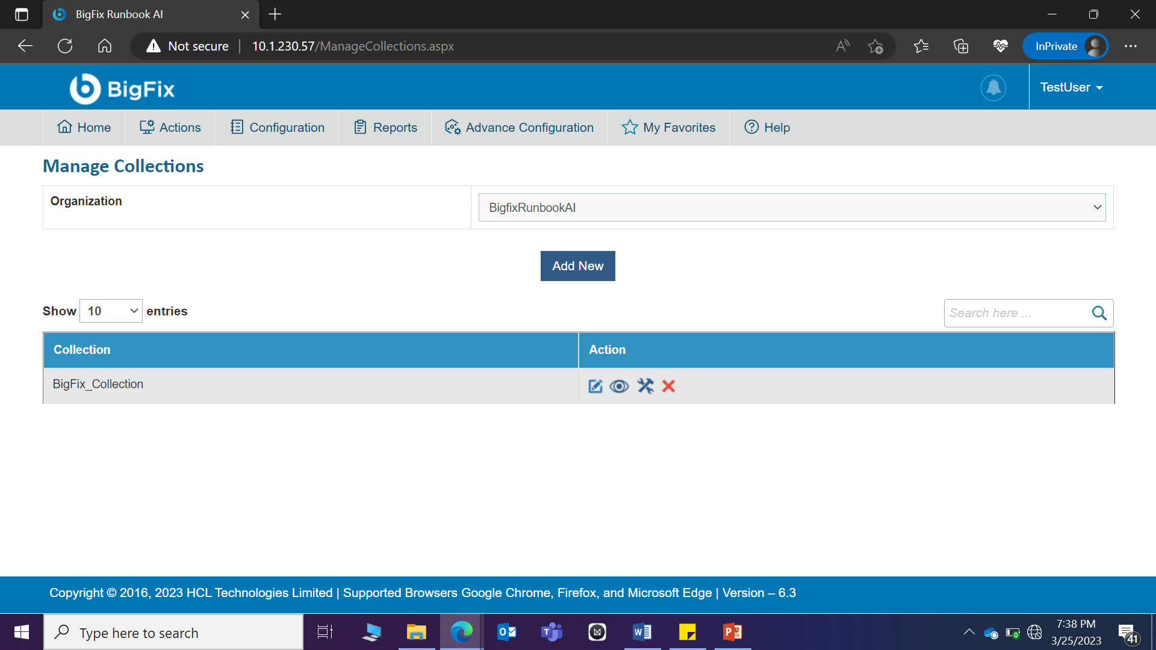Delete BigFix_Collection with the red X icon
The image size is (1156, 650).
[x=668, y=386]
